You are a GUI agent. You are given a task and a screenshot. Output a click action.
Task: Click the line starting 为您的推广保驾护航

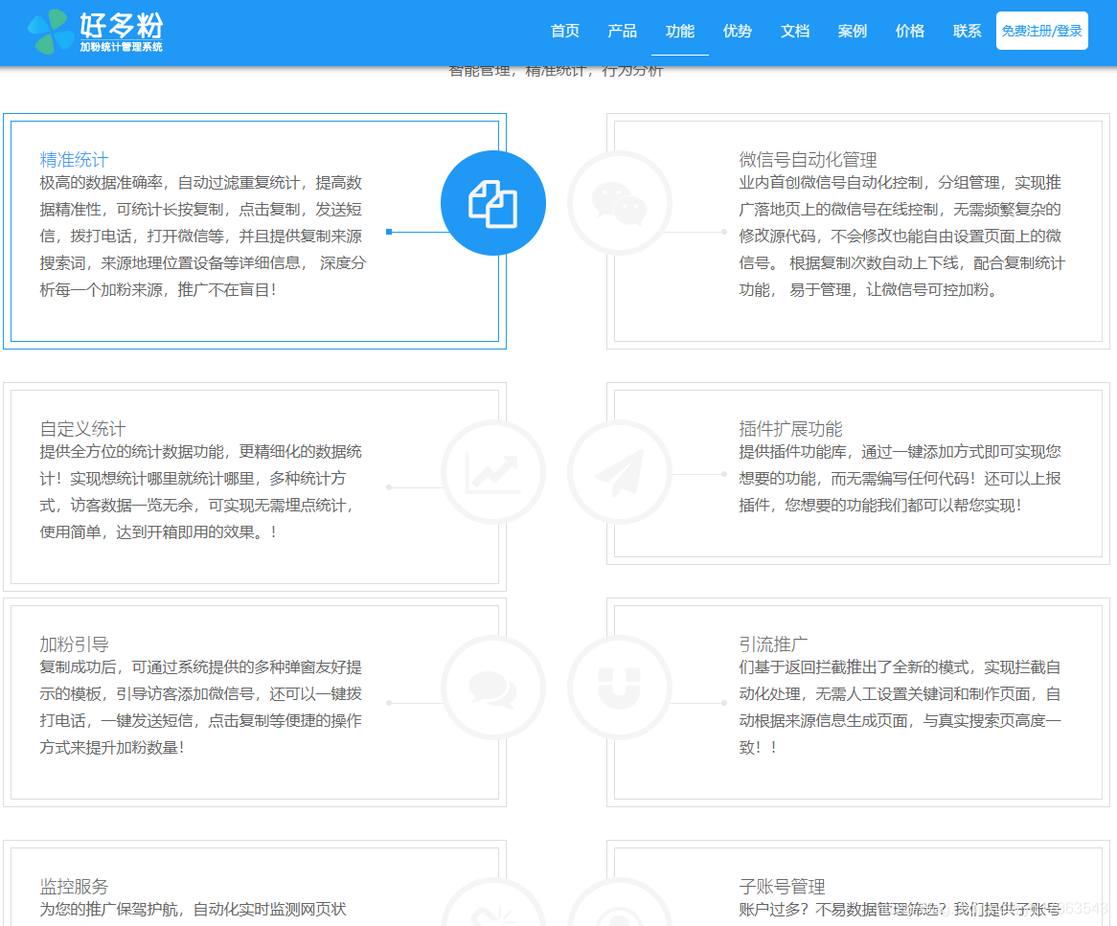(x=194, y=910)
